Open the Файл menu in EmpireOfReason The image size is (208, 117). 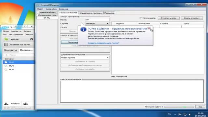[x=40, y=9]
